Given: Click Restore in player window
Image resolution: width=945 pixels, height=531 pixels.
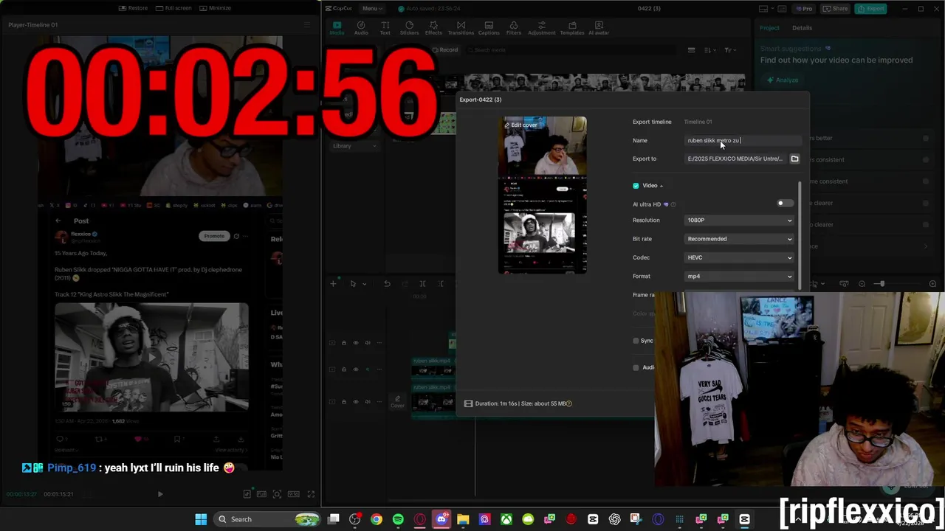Looking at the screenshot, I should point(134,8).
